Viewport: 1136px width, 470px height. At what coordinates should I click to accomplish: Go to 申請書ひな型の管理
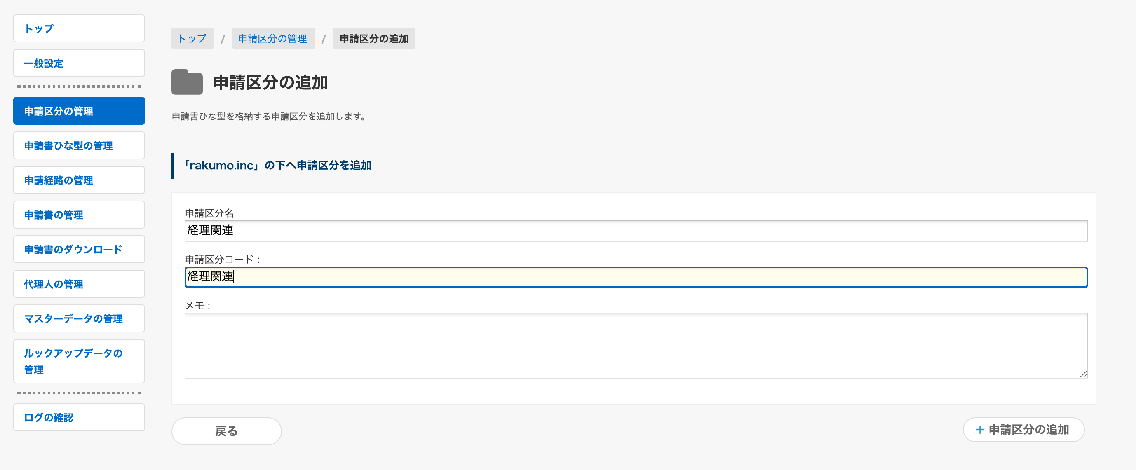(79, 145)
